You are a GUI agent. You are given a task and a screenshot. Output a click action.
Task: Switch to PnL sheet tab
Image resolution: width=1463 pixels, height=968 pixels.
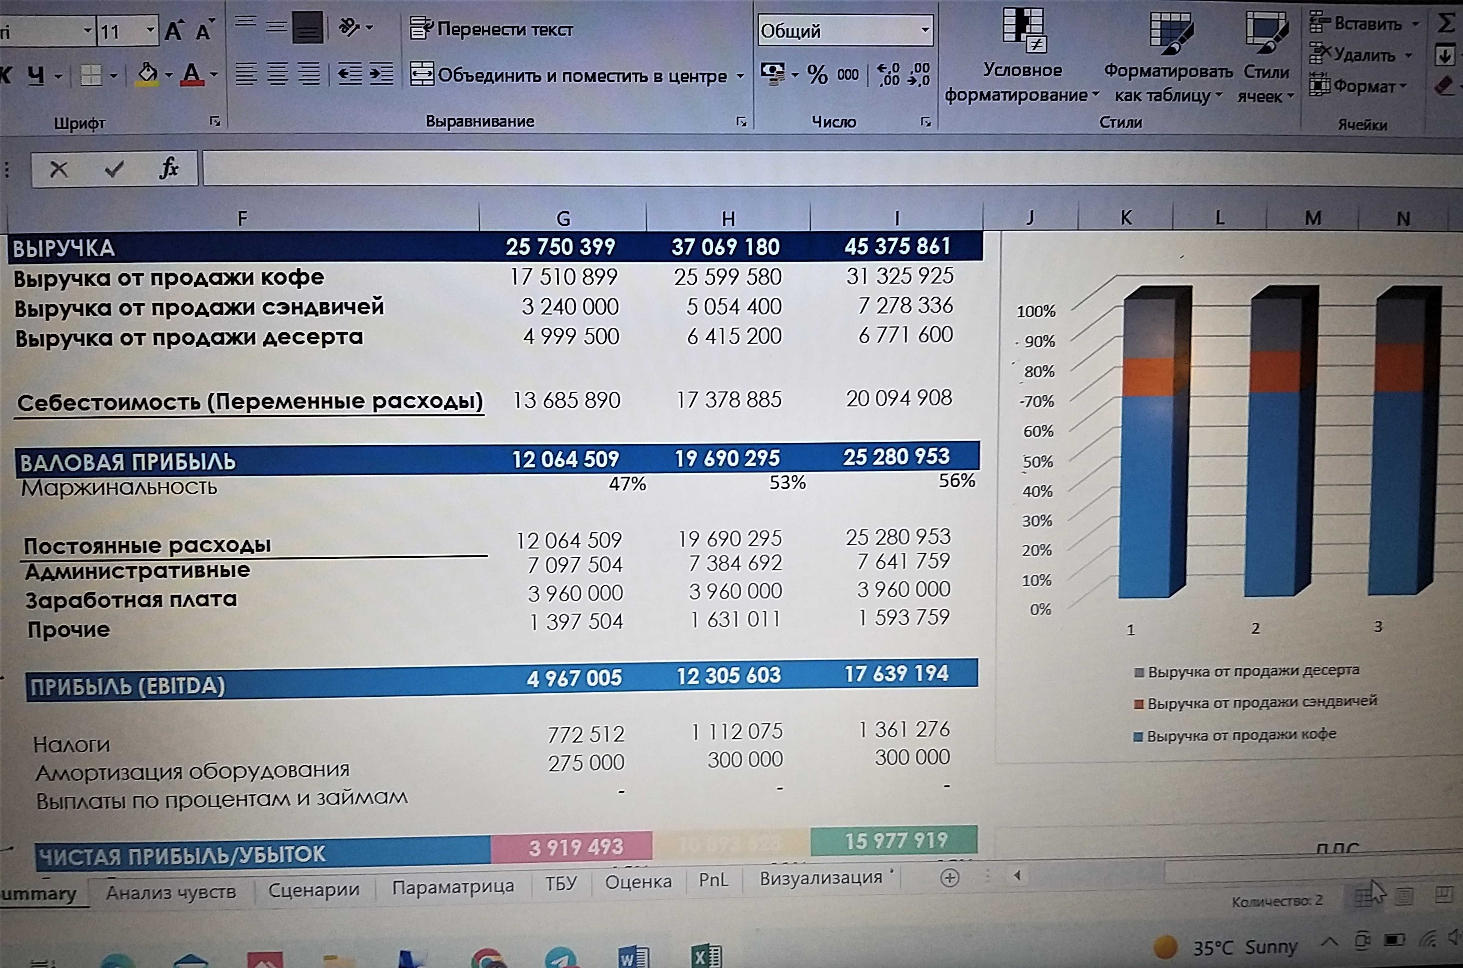pos(713,880)
